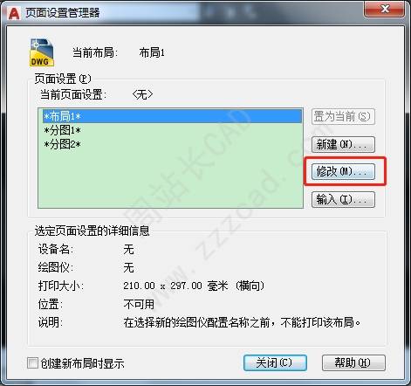The image size is (411, 386).
Task: Select *分图2* in page setup list
Action: 172,144
